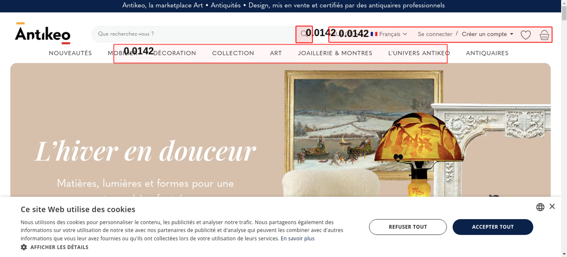The image size is (567, 257).
Task: Open the NOUVEAUTÉS menu
Action: tap(70, 53)
